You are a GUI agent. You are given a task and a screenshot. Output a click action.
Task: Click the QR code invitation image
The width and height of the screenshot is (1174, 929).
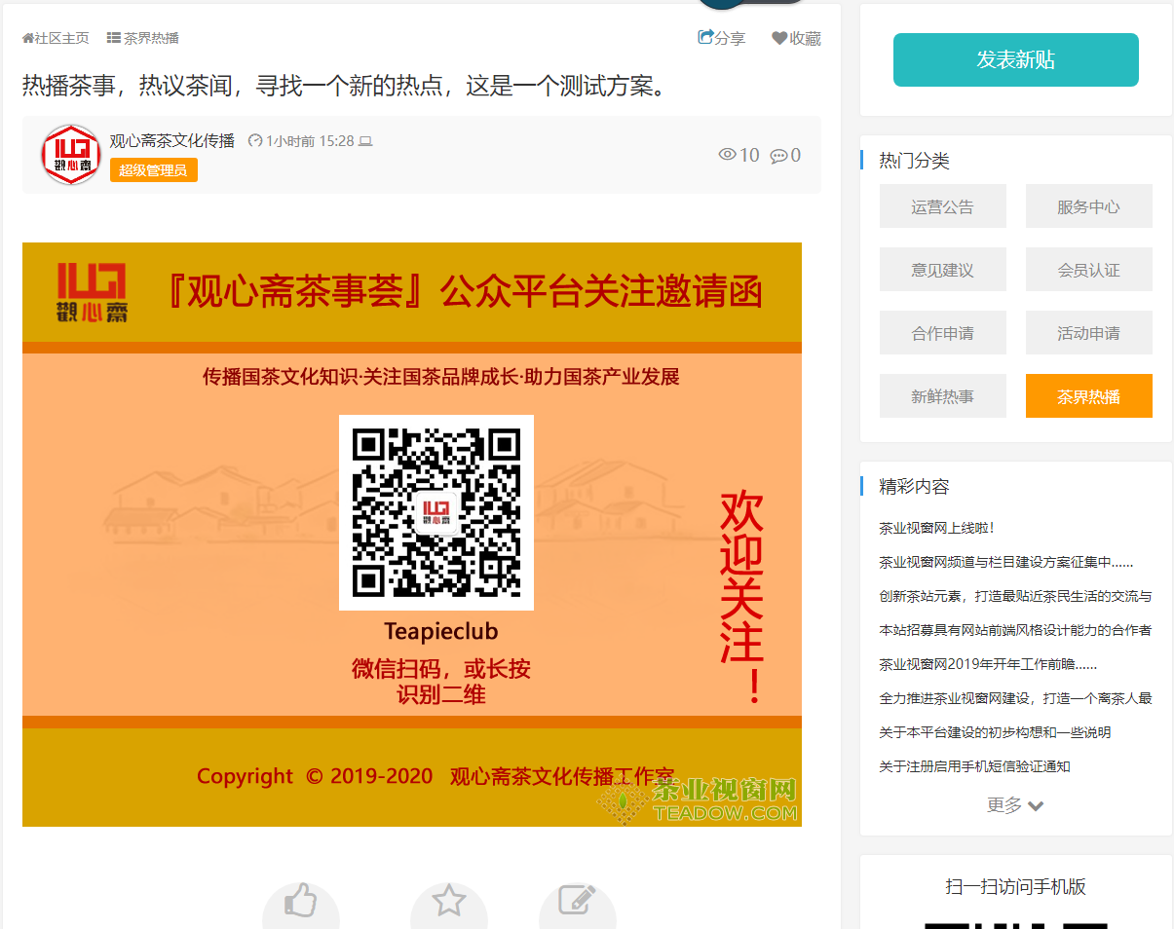tap(412, 534)
